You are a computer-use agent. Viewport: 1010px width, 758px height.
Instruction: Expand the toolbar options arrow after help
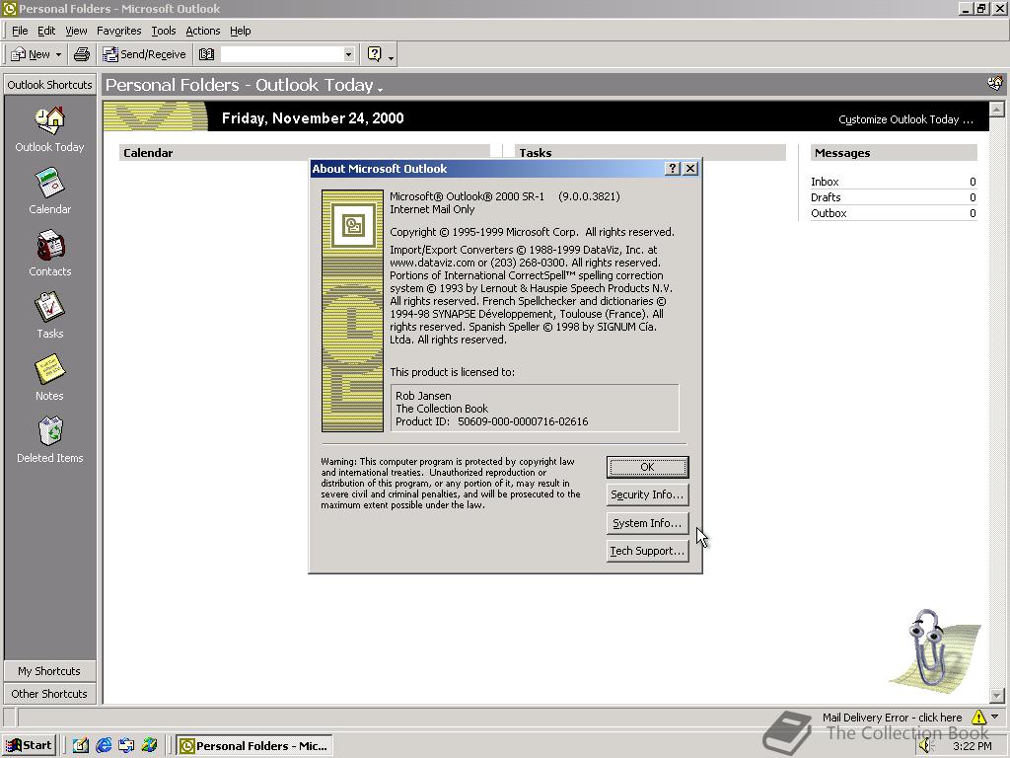391,56
